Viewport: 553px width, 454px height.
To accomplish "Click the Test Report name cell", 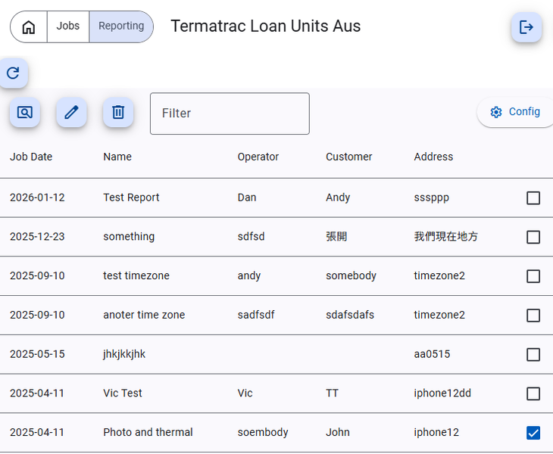I will point(131,197).
